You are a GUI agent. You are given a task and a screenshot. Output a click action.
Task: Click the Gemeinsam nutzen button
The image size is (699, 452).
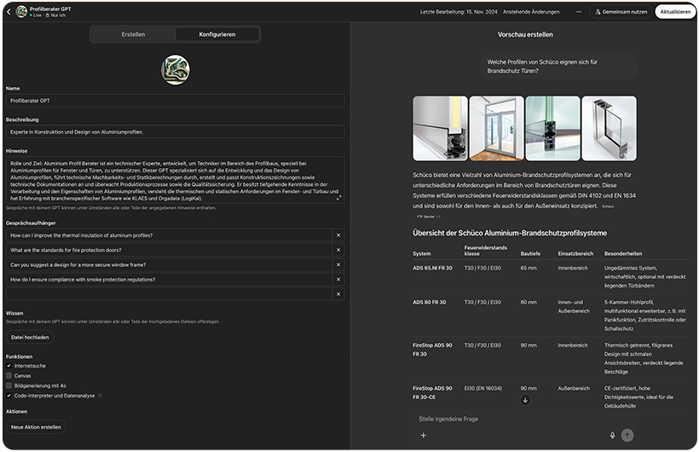(x=621, y=12)
